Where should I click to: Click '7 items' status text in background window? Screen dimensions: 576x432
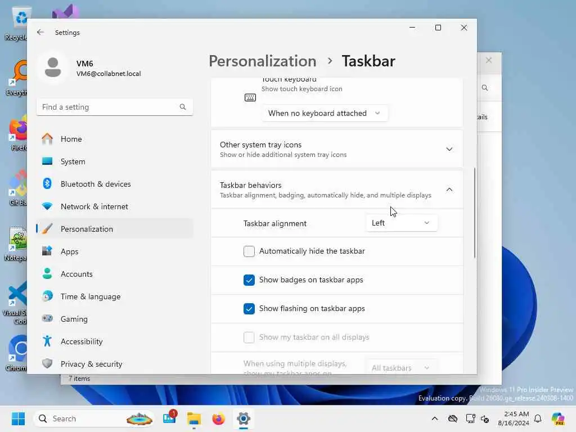[79, 379]
